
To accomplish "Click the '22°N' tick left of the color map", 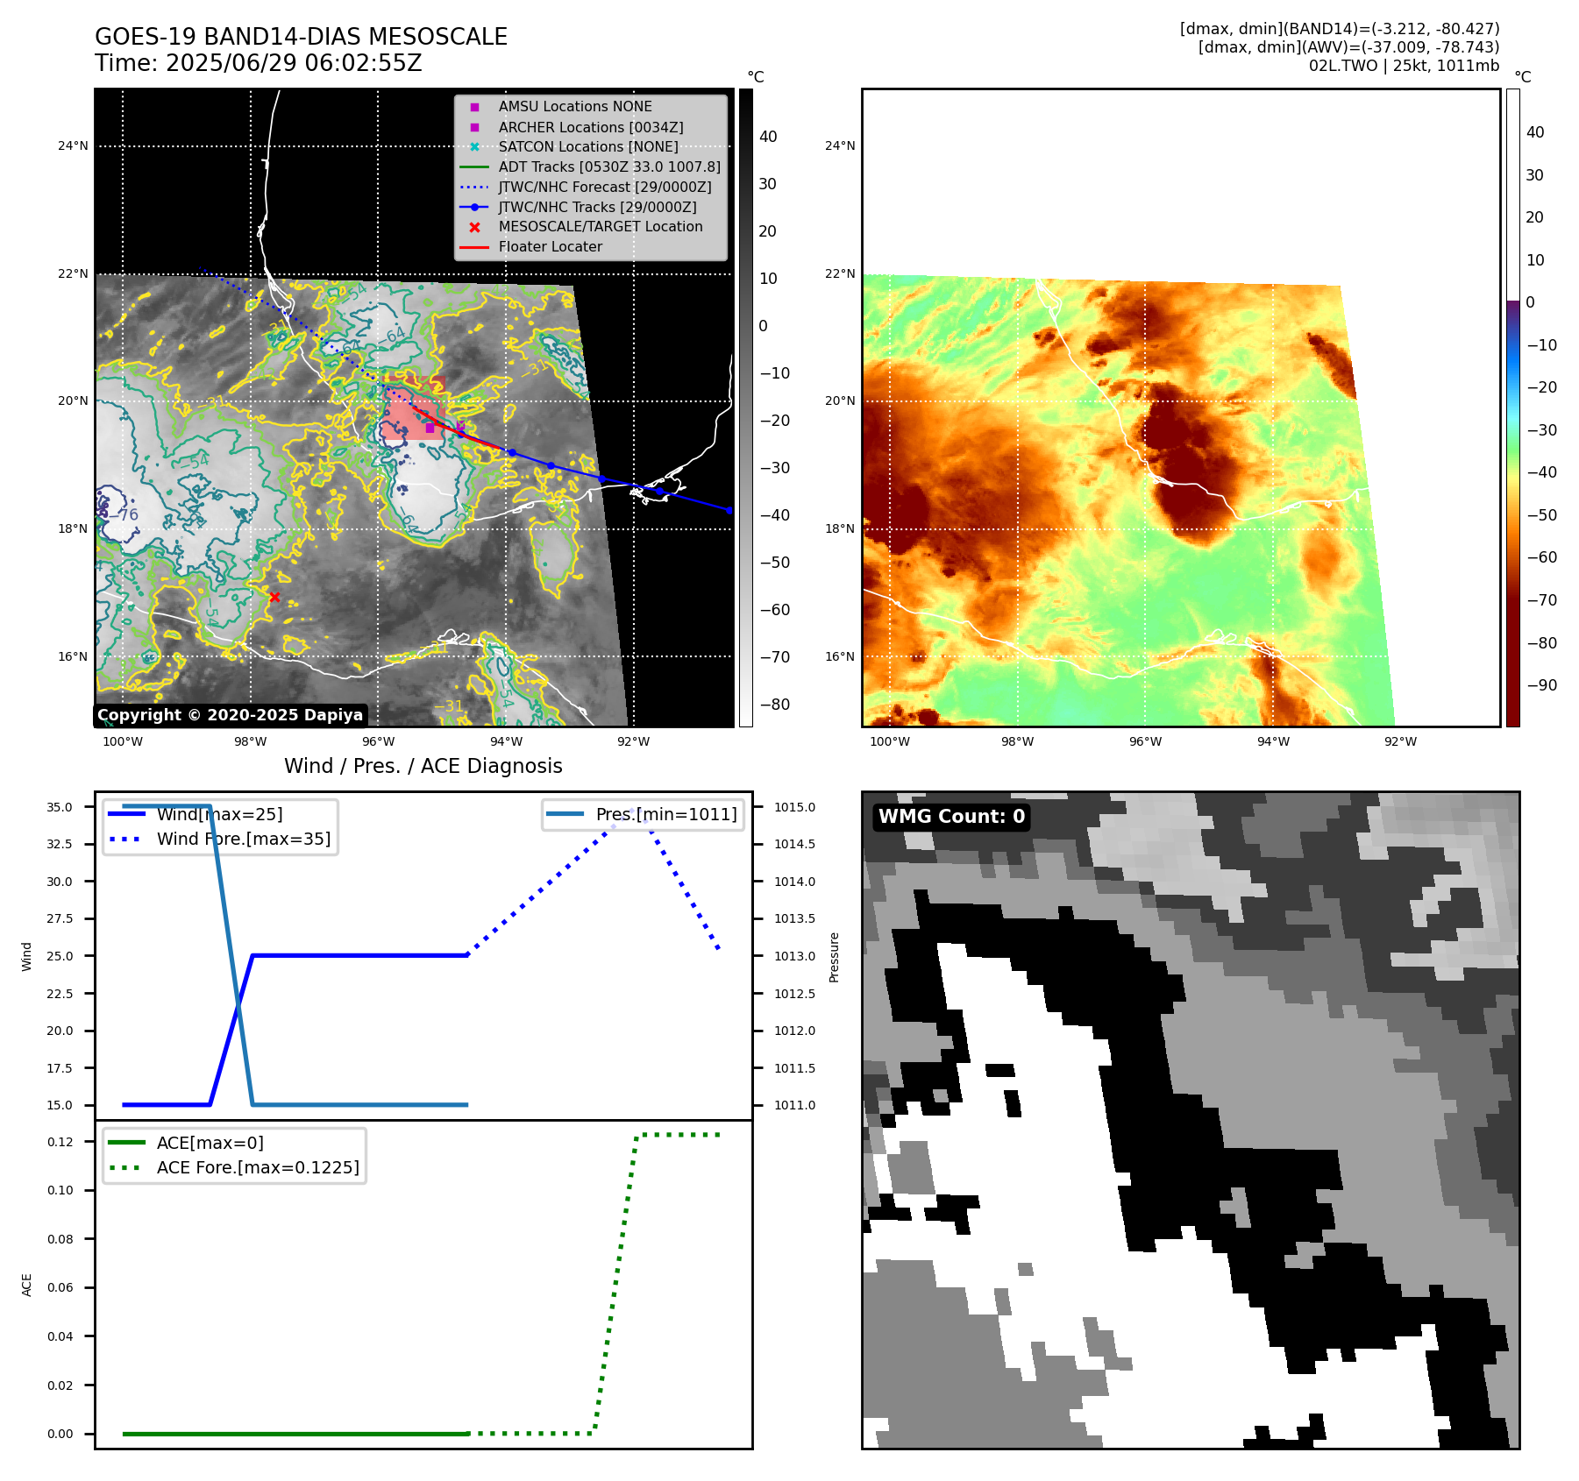I will (x=840, y=273).
